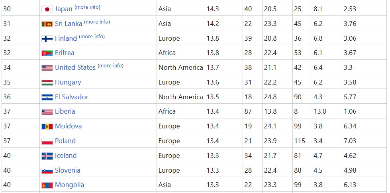Click the Iceland flag icon
Image resolution: width=390 pixels, height=193 pixels.
(47, 156)
